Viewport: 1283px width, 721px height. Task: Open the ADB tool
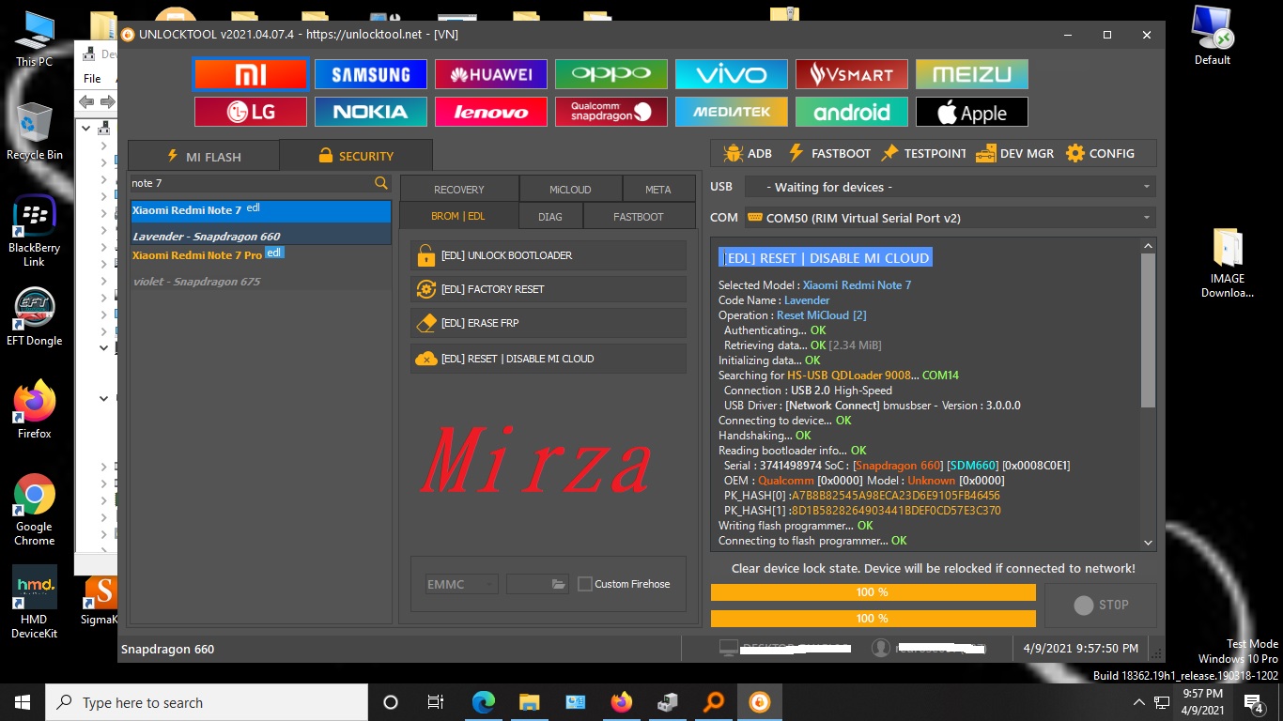(748, 153)
